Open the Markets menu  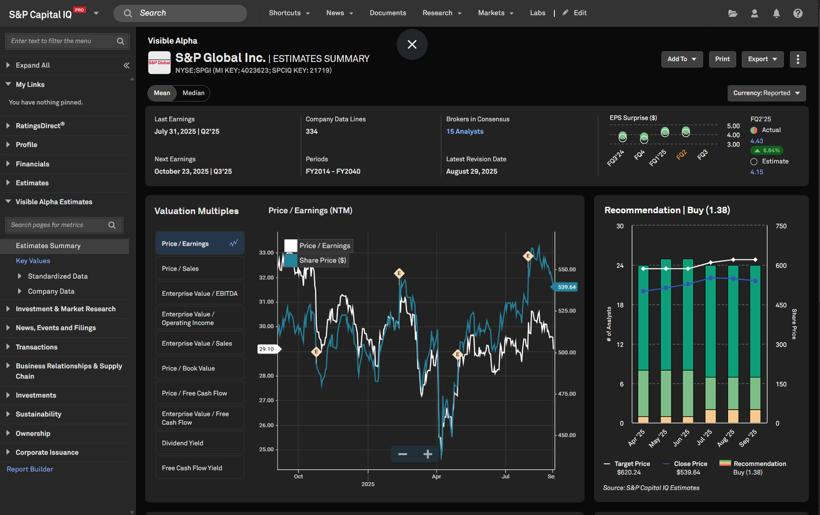[496, 13]
